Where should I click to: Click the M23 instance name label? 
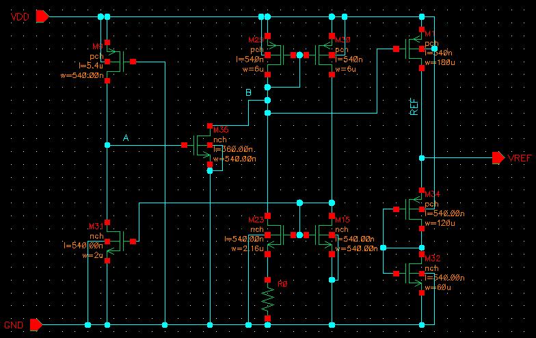pos(256,220)
